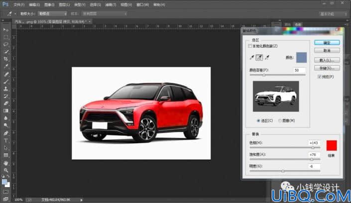Select the Blur tool
Image resolution: width=351 pixels, height=203 pixels.
[x=6, y=118]
